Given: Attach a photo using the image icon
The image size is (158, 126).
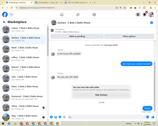Looking at the screenshot, I should (x=56, y=117).
